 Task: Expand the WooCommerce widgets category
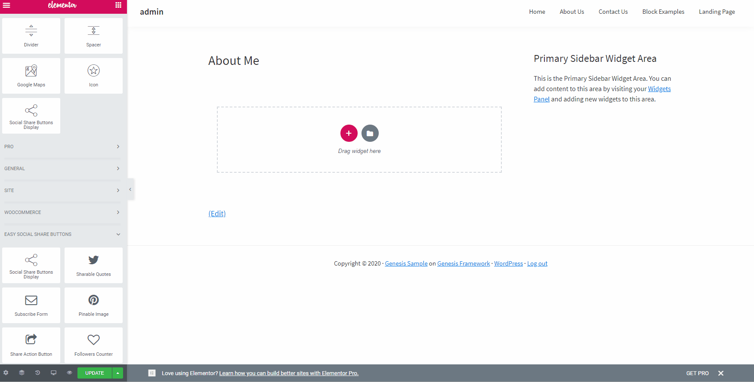62,212
